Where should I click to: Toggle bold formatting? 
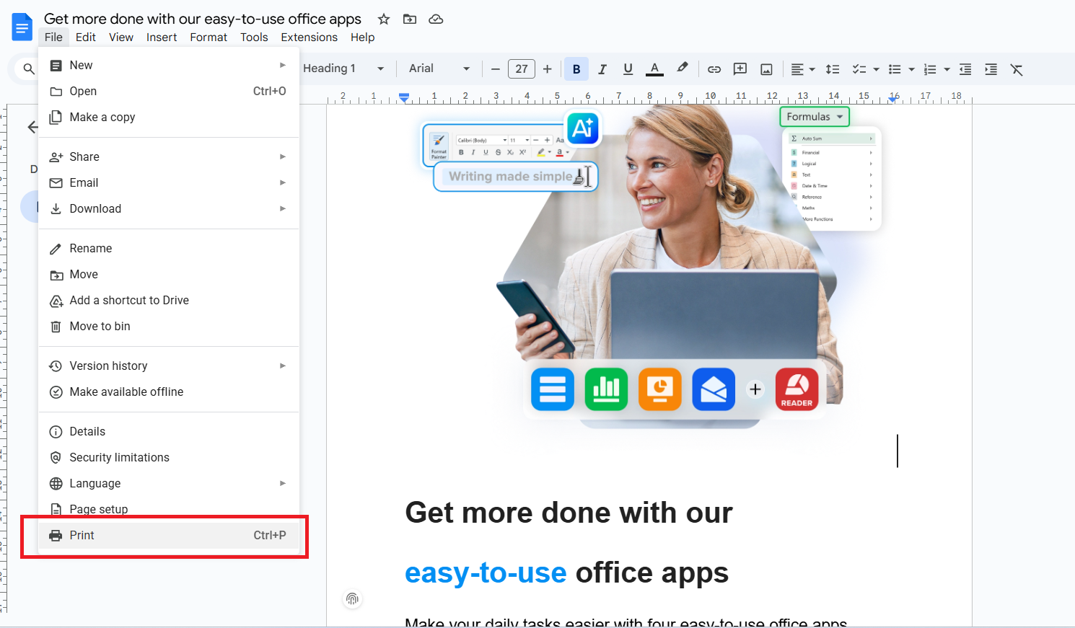pyautogui.click(x=576, y=68)
